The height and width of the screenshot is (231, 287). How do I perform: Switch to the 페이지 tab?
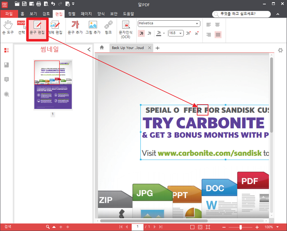(x=86, y=14)
